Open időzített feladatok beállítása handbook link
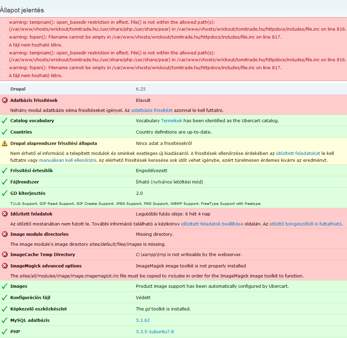Viewport: 347px width, 338px height. [x=212, y=224]
